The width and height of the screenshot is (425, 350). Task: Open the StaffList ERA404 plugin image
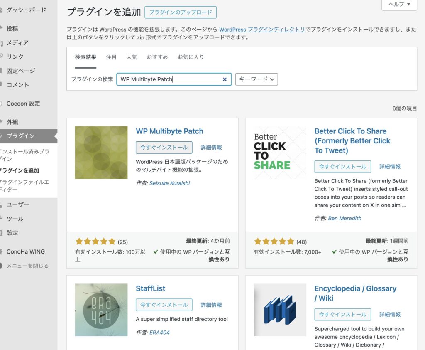101,310
